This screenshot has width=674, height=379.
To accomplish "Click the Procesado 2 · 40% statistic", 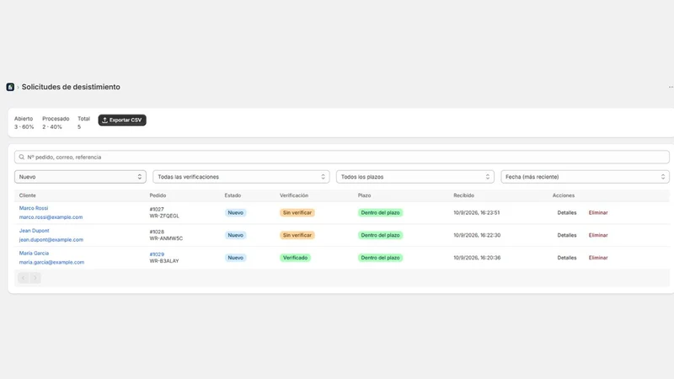I will coord(56,122).
